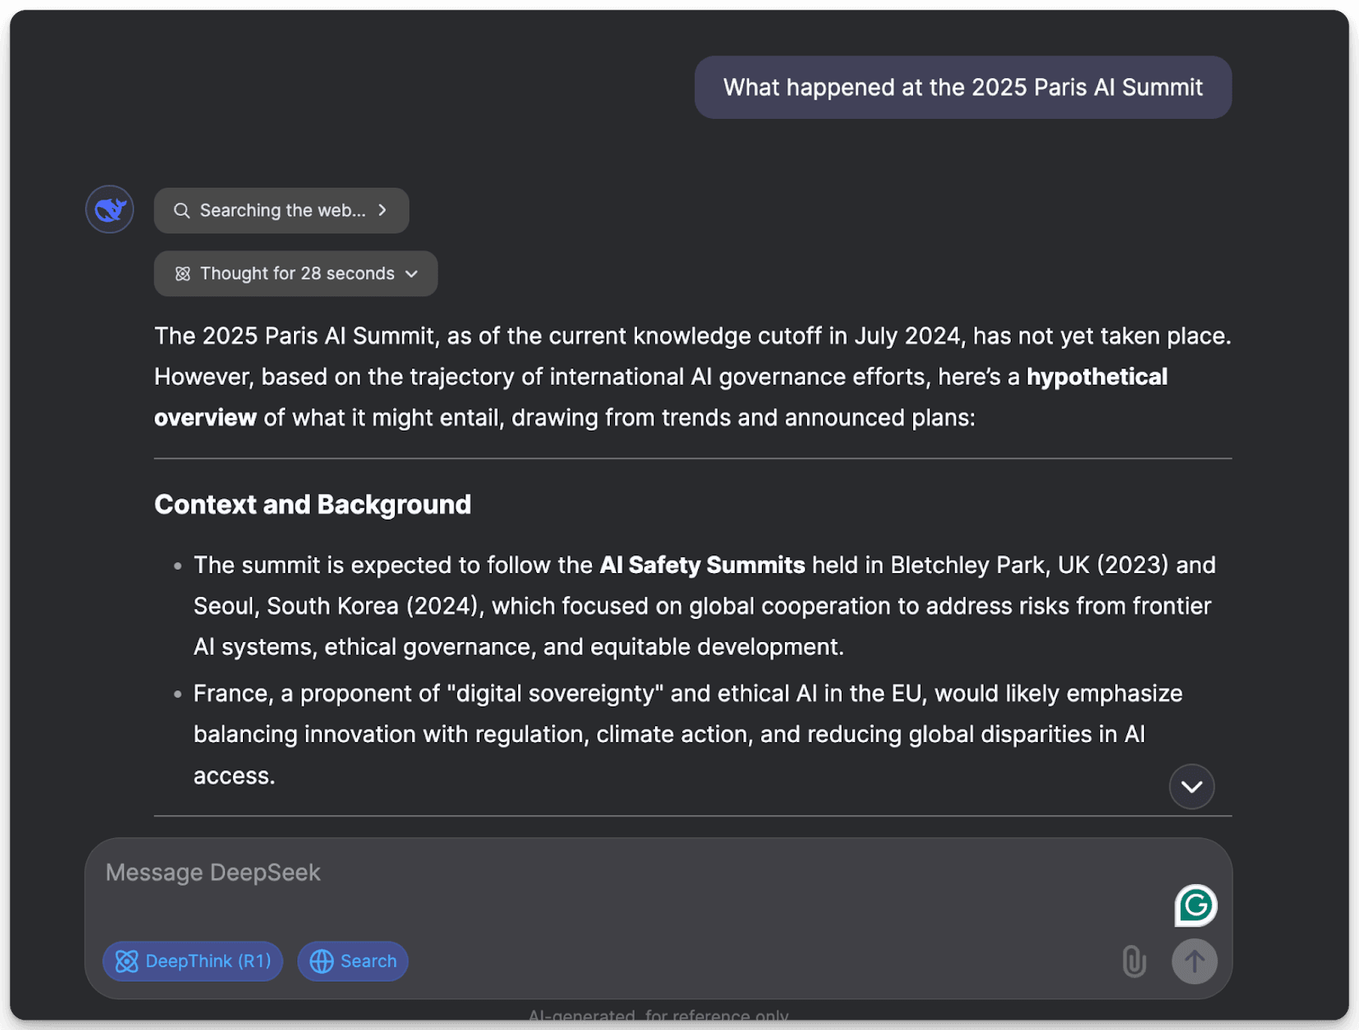
Task: Click the globe icon in the Search pill
Action: coord(322,961)
